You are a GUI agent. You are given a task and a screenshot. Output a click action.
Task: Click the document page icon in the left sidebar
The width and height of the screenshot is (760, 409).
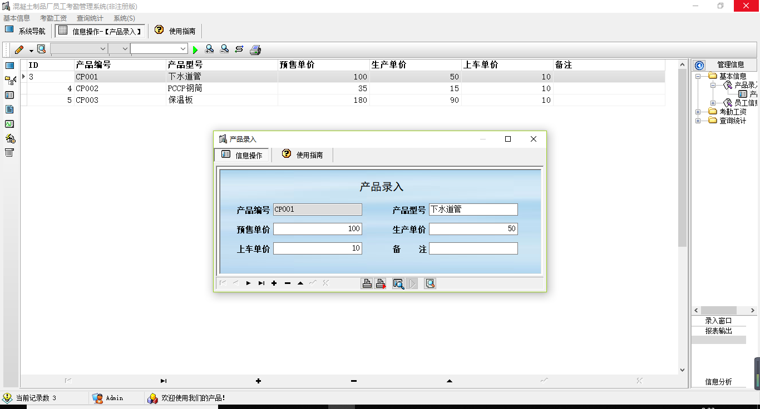click(9, 109)
